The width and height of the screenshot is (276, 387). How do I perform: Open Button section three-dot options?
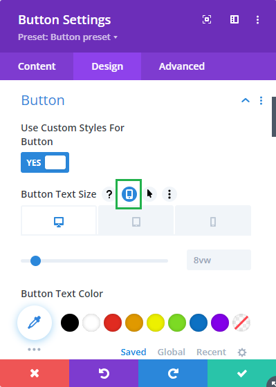(x=261, y=100)
